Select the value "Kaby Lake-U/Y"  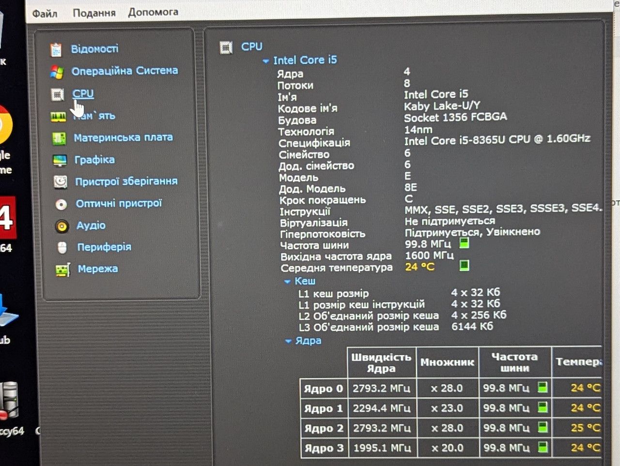pyautogui.click(x=442, y=105)
